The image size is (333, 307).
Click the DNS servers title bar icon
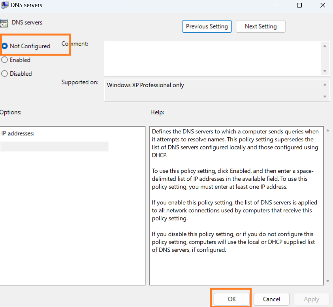[x=3, y=5]
